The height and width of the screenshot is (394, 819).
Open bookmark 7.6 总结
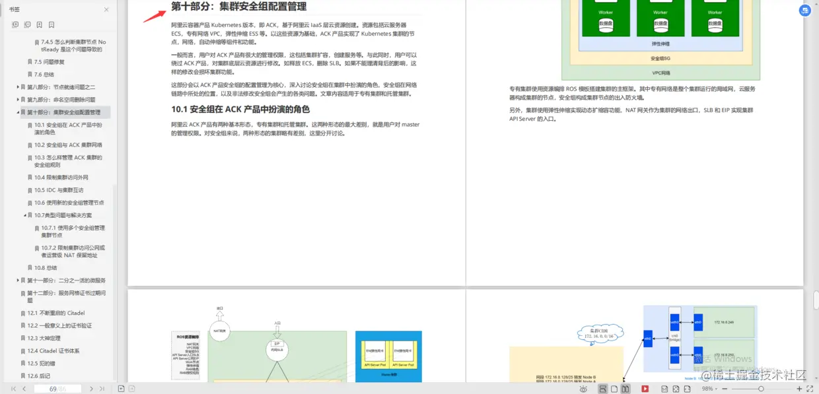pyautogui.click(x=46, y=75)
